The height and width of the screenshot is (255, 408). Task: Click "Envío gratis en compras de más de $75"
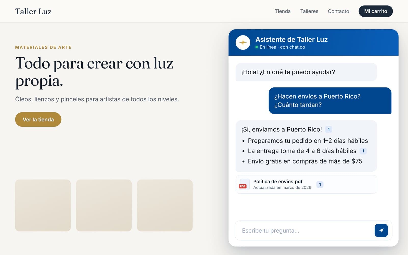click(x=305, y=161)
